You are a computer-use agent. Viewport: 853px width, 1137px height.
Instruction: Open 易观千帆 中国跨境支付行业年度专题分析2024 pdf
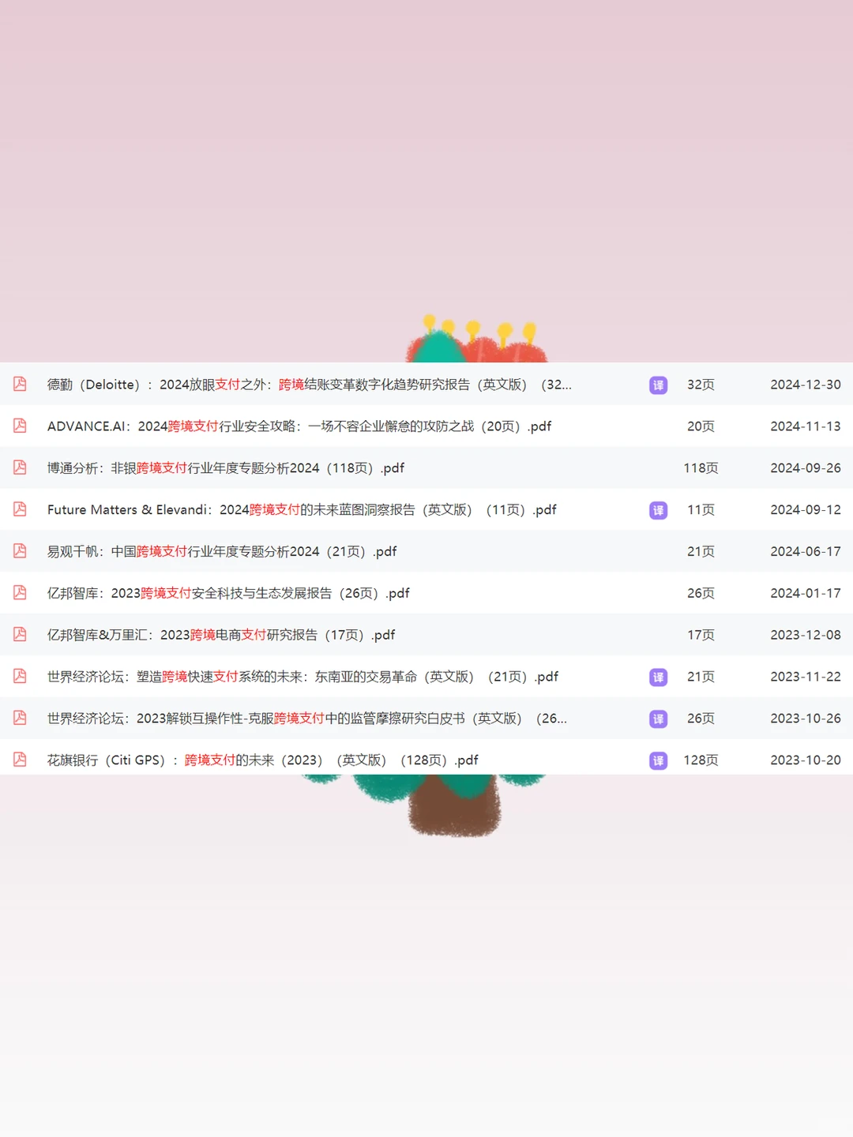222,552
